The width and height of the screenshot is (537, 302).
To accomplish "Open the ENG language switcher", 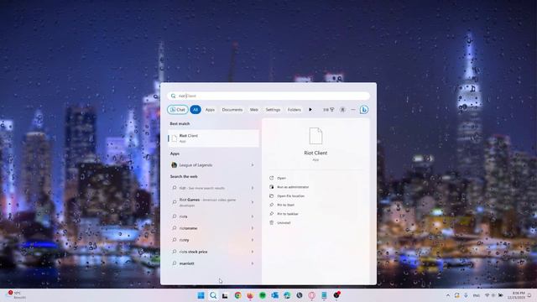I will click(476, 295).
